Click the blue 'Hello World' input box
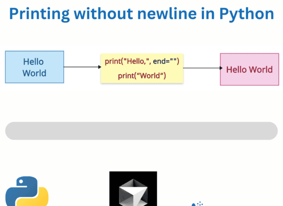 tap(35, 67)
